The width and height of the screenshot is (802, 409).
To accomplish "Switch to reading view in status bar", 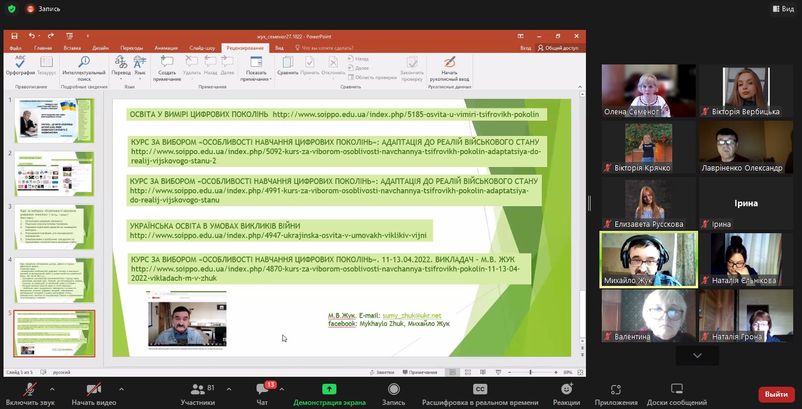I will point(483,372).
